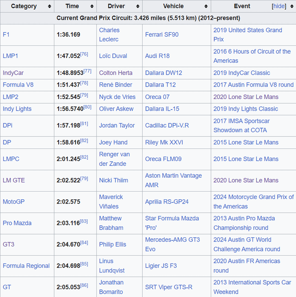Open the Linus Lundqvist driver link
This screenshot has height=297, width=296.
[x=112, y=266]
